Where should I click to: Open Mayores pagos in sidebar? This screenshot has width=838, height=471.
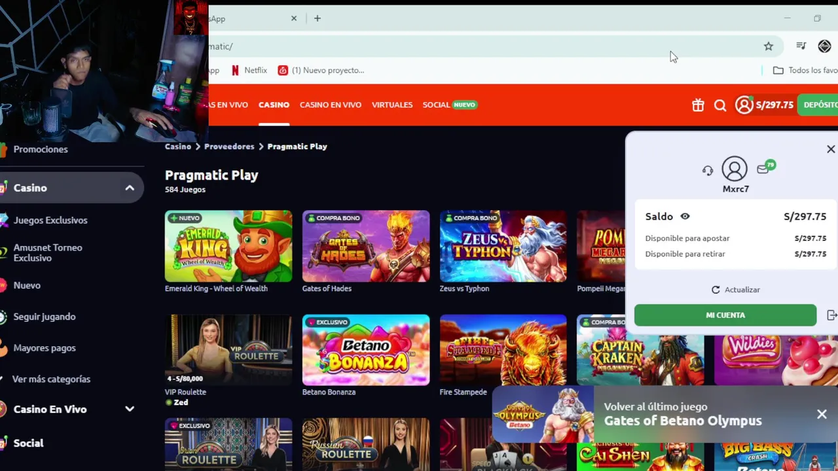(45, 348)
